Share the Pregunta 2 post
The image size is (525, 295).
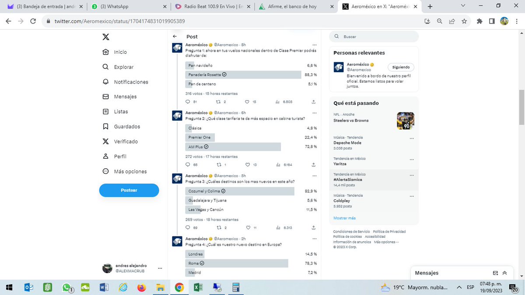point(314,165)
